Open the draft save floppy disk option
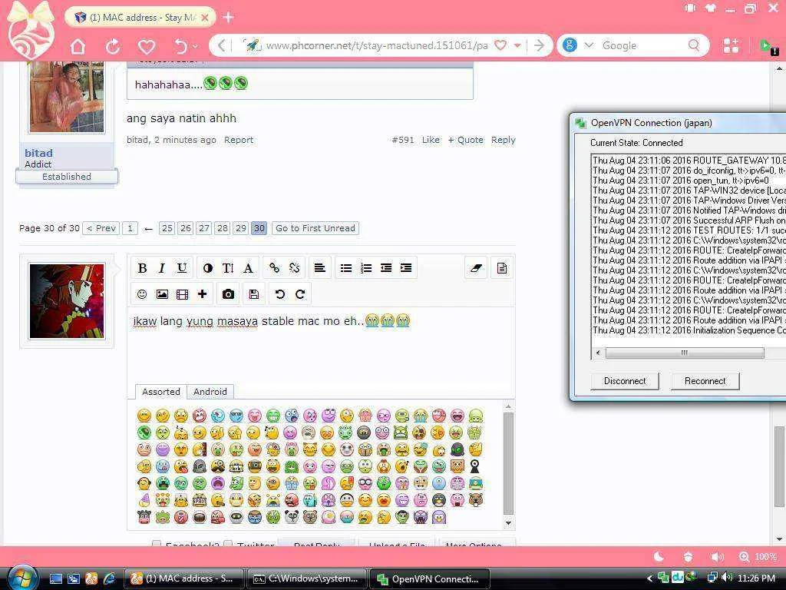Image resolution: width=786 pixels, height=590 pixels. [254, 294]
